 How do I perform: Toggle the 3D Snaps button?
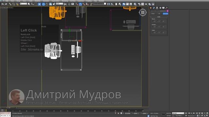point(77,4)
